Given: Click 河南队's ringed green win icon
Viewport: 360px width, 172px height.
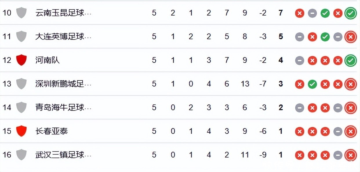Looking at the screenshot, I should coord(350,61).
